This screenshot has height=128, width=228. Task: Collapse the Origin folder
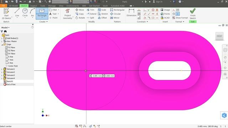(x=2, y=44)
